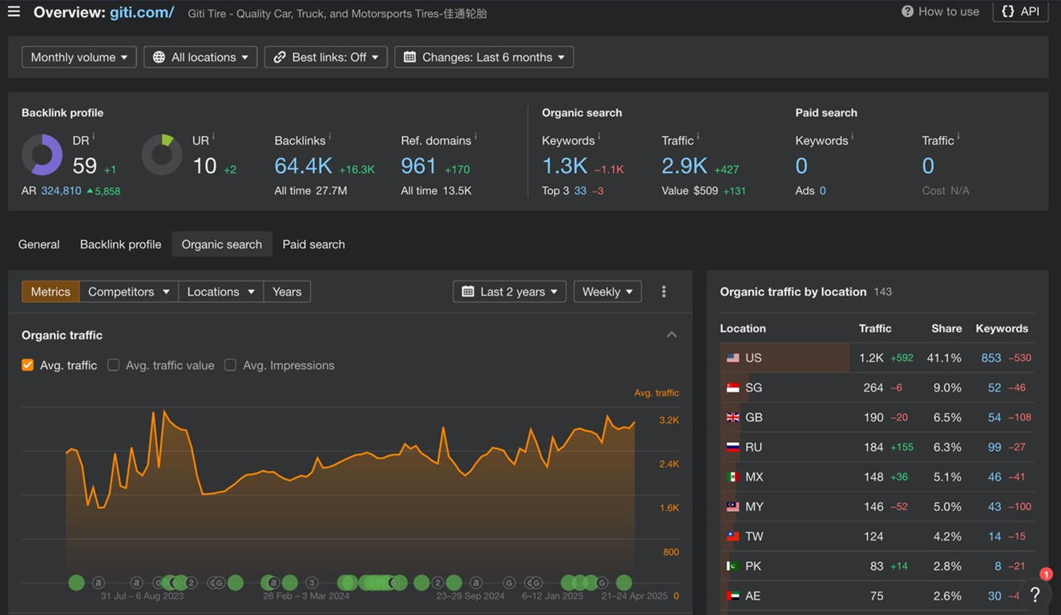
Task: Collapse the Organic traffic section chevron
Action: point(672,335)
